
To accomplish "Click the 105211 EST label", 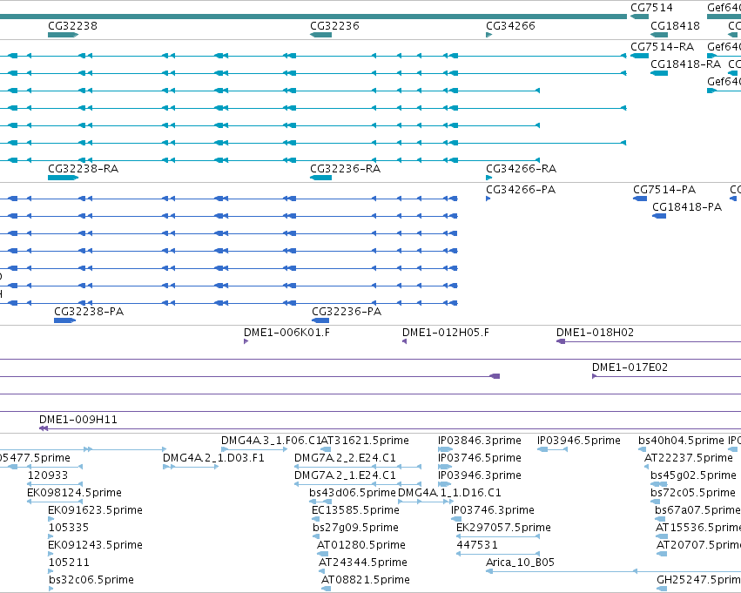I will [x=69, y=563].
